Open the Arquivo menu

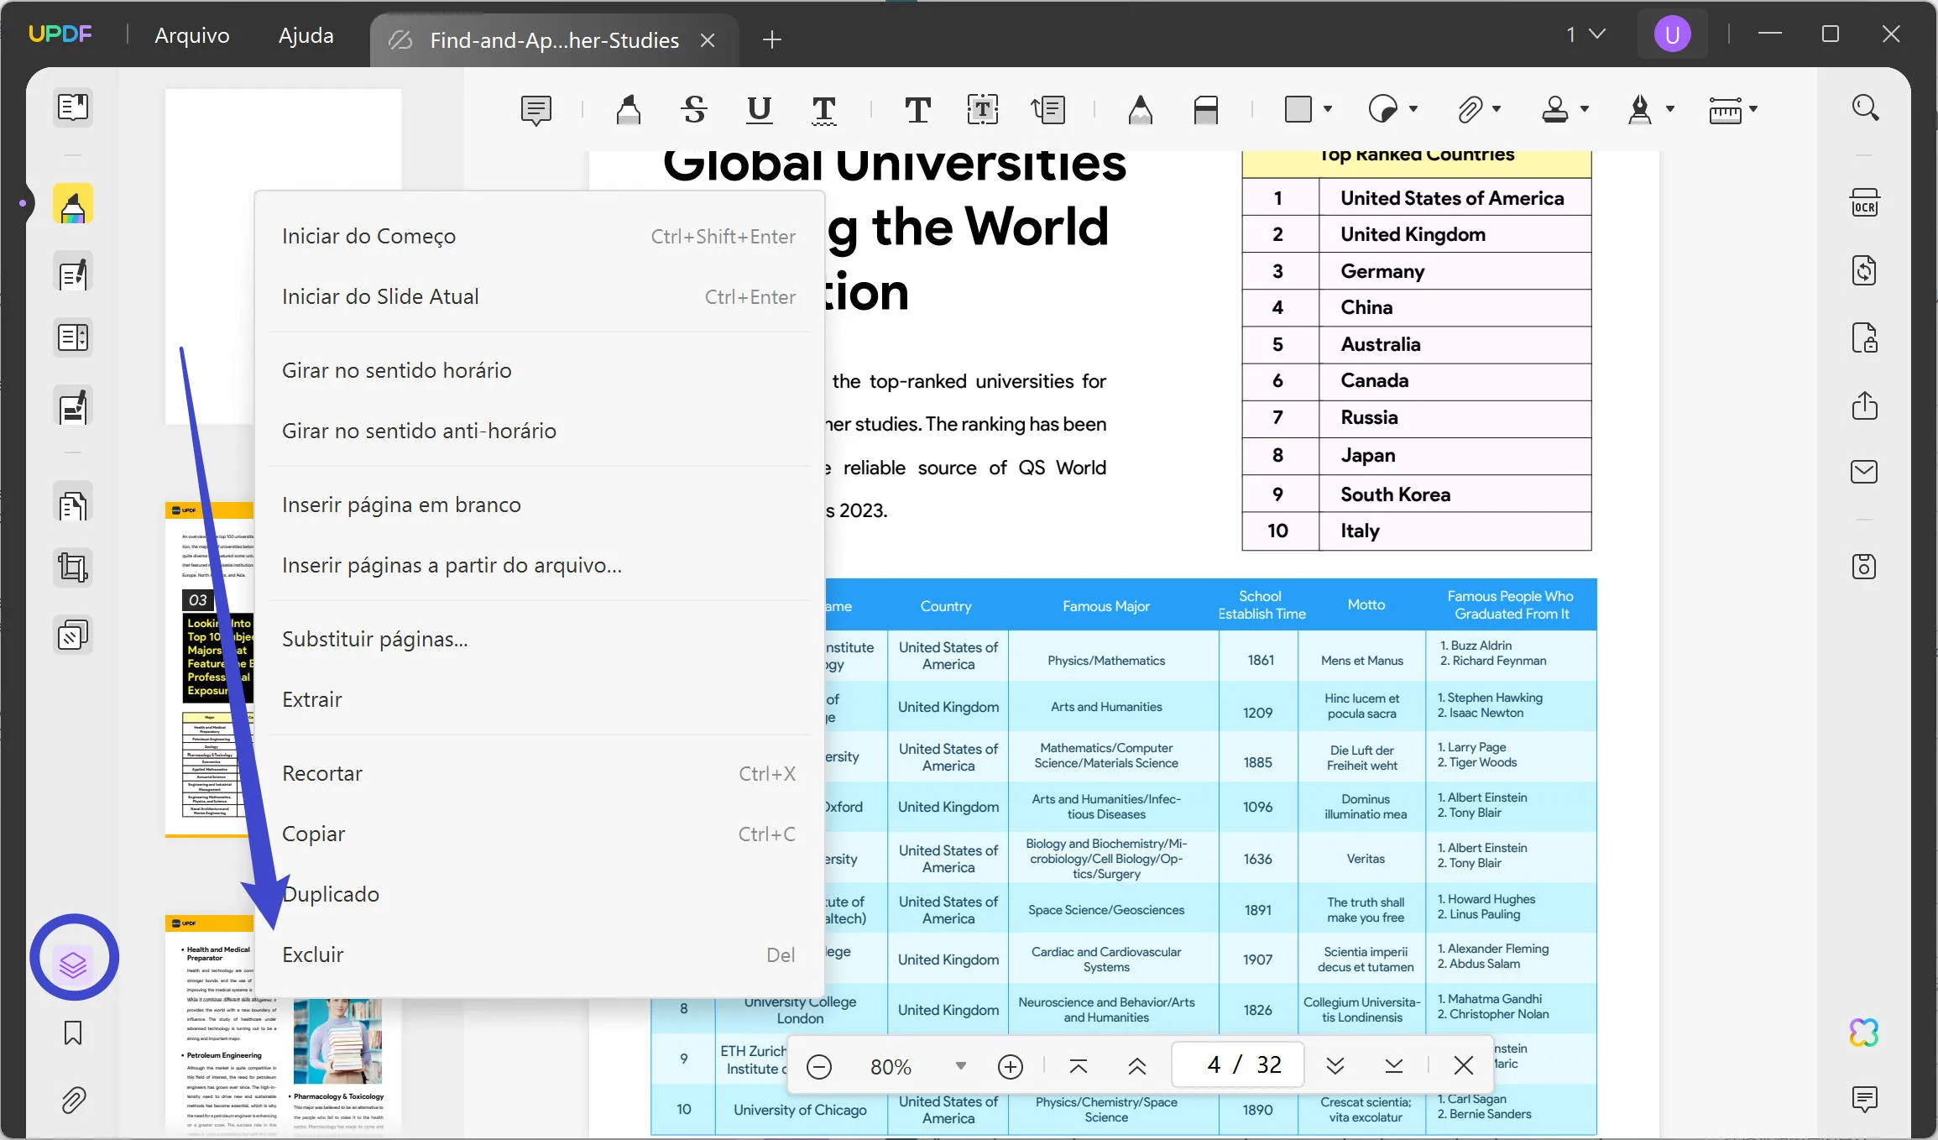tap(191, 35)
